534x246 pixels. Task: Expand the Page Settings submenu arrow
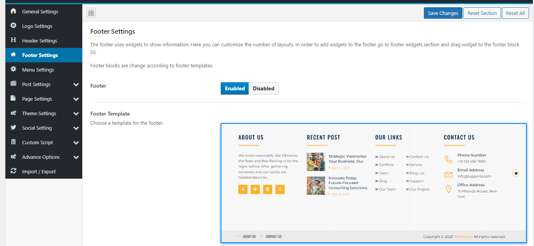point(76,99)
